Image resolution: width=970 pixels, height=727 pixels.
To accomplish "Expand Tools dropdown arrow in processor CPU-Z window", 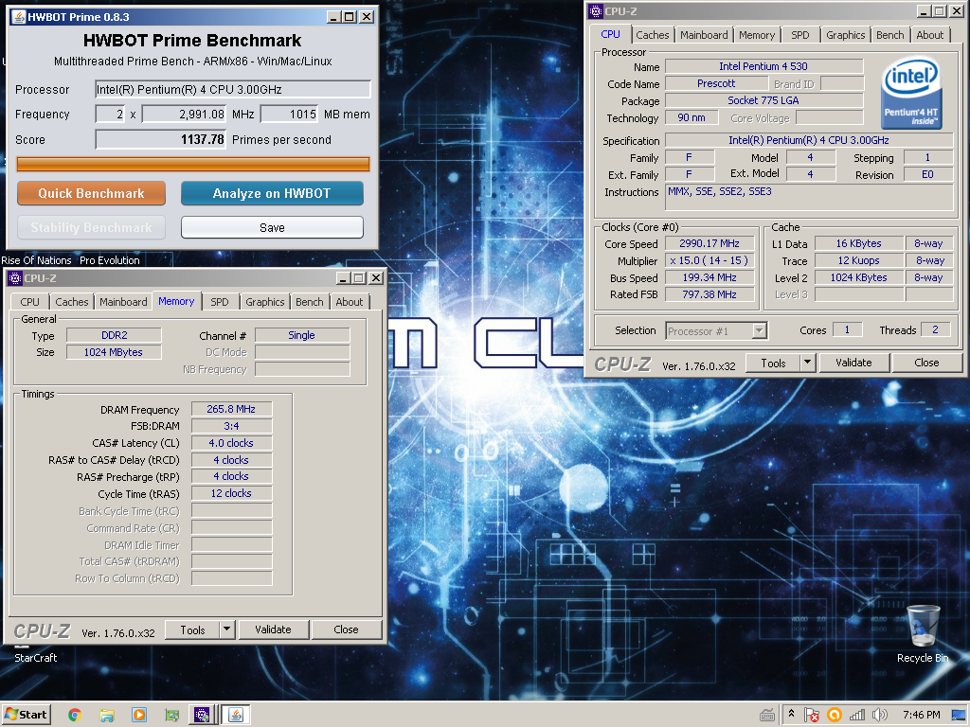I will 807,363.
